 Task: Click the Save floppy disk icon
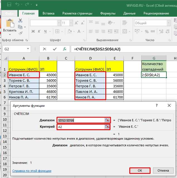tap(9, 4)
